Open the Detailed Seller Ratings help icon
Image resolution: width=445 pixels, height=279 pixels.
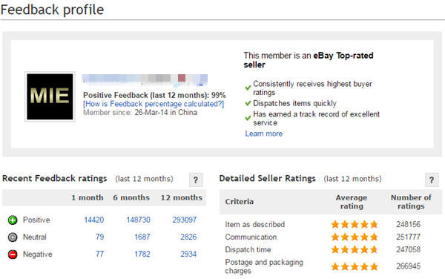(432, 180)
